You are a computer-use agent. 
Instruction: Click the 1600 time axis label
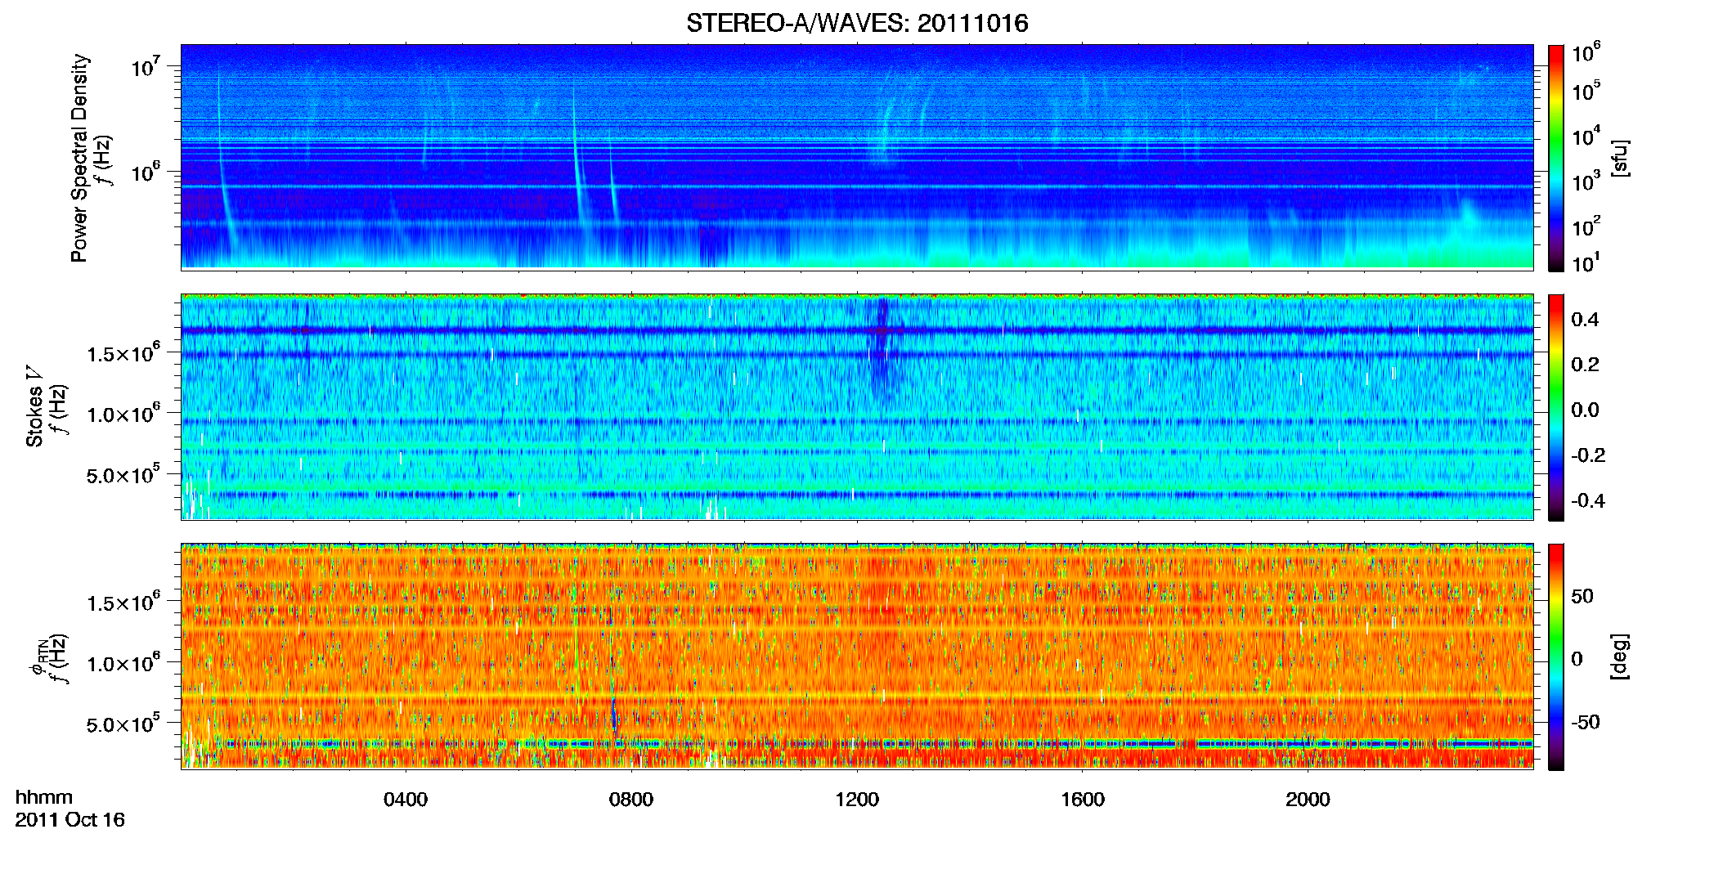coord(1083,800)
